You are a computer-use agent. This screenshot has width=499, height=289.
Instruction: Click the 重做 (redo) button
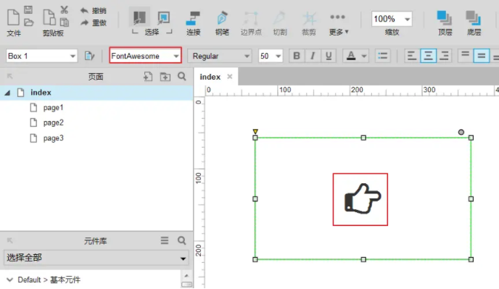[94, 22]
